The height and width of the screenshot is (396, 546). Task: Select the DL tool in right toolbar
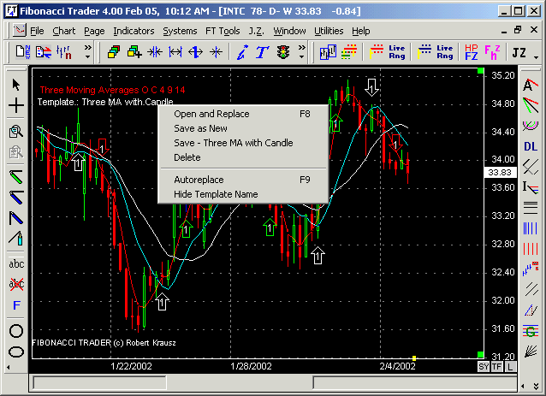pyautogui.click(x=531, y=146)
